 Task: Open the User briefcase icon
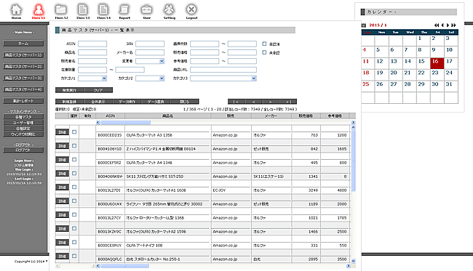146,10
